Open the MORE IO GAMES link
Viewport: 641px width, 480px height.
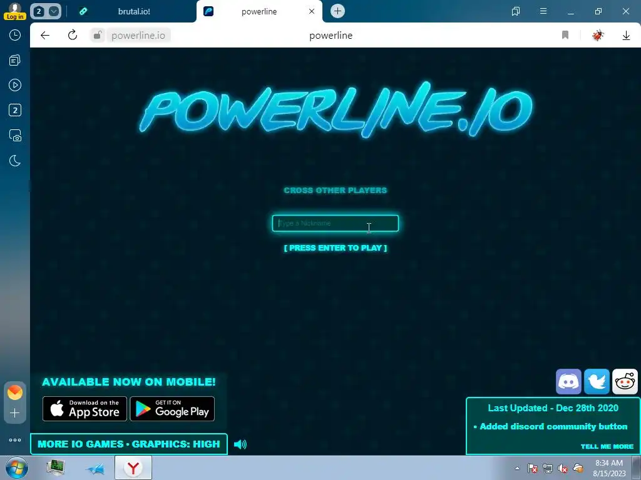pyautogui.click(x=81, y=444)
